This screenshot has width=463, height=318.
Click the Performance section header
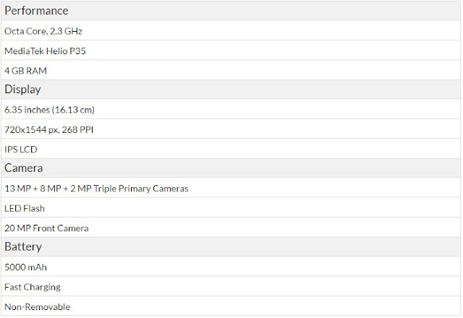click(x=37, y=12)
